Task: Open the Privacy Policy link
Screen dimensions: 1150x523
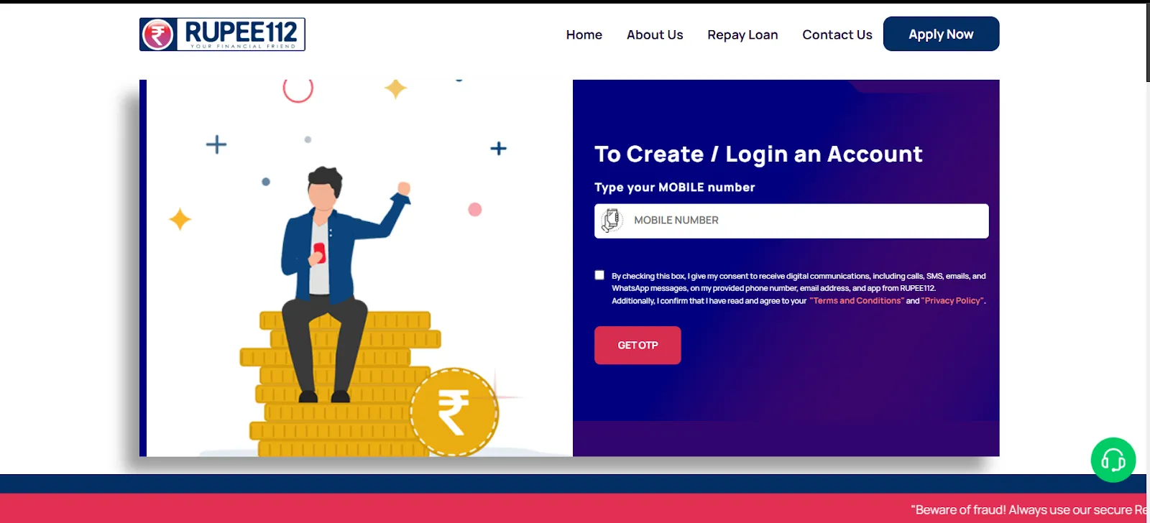Action: pyautogui.click(x=953, y=301)
